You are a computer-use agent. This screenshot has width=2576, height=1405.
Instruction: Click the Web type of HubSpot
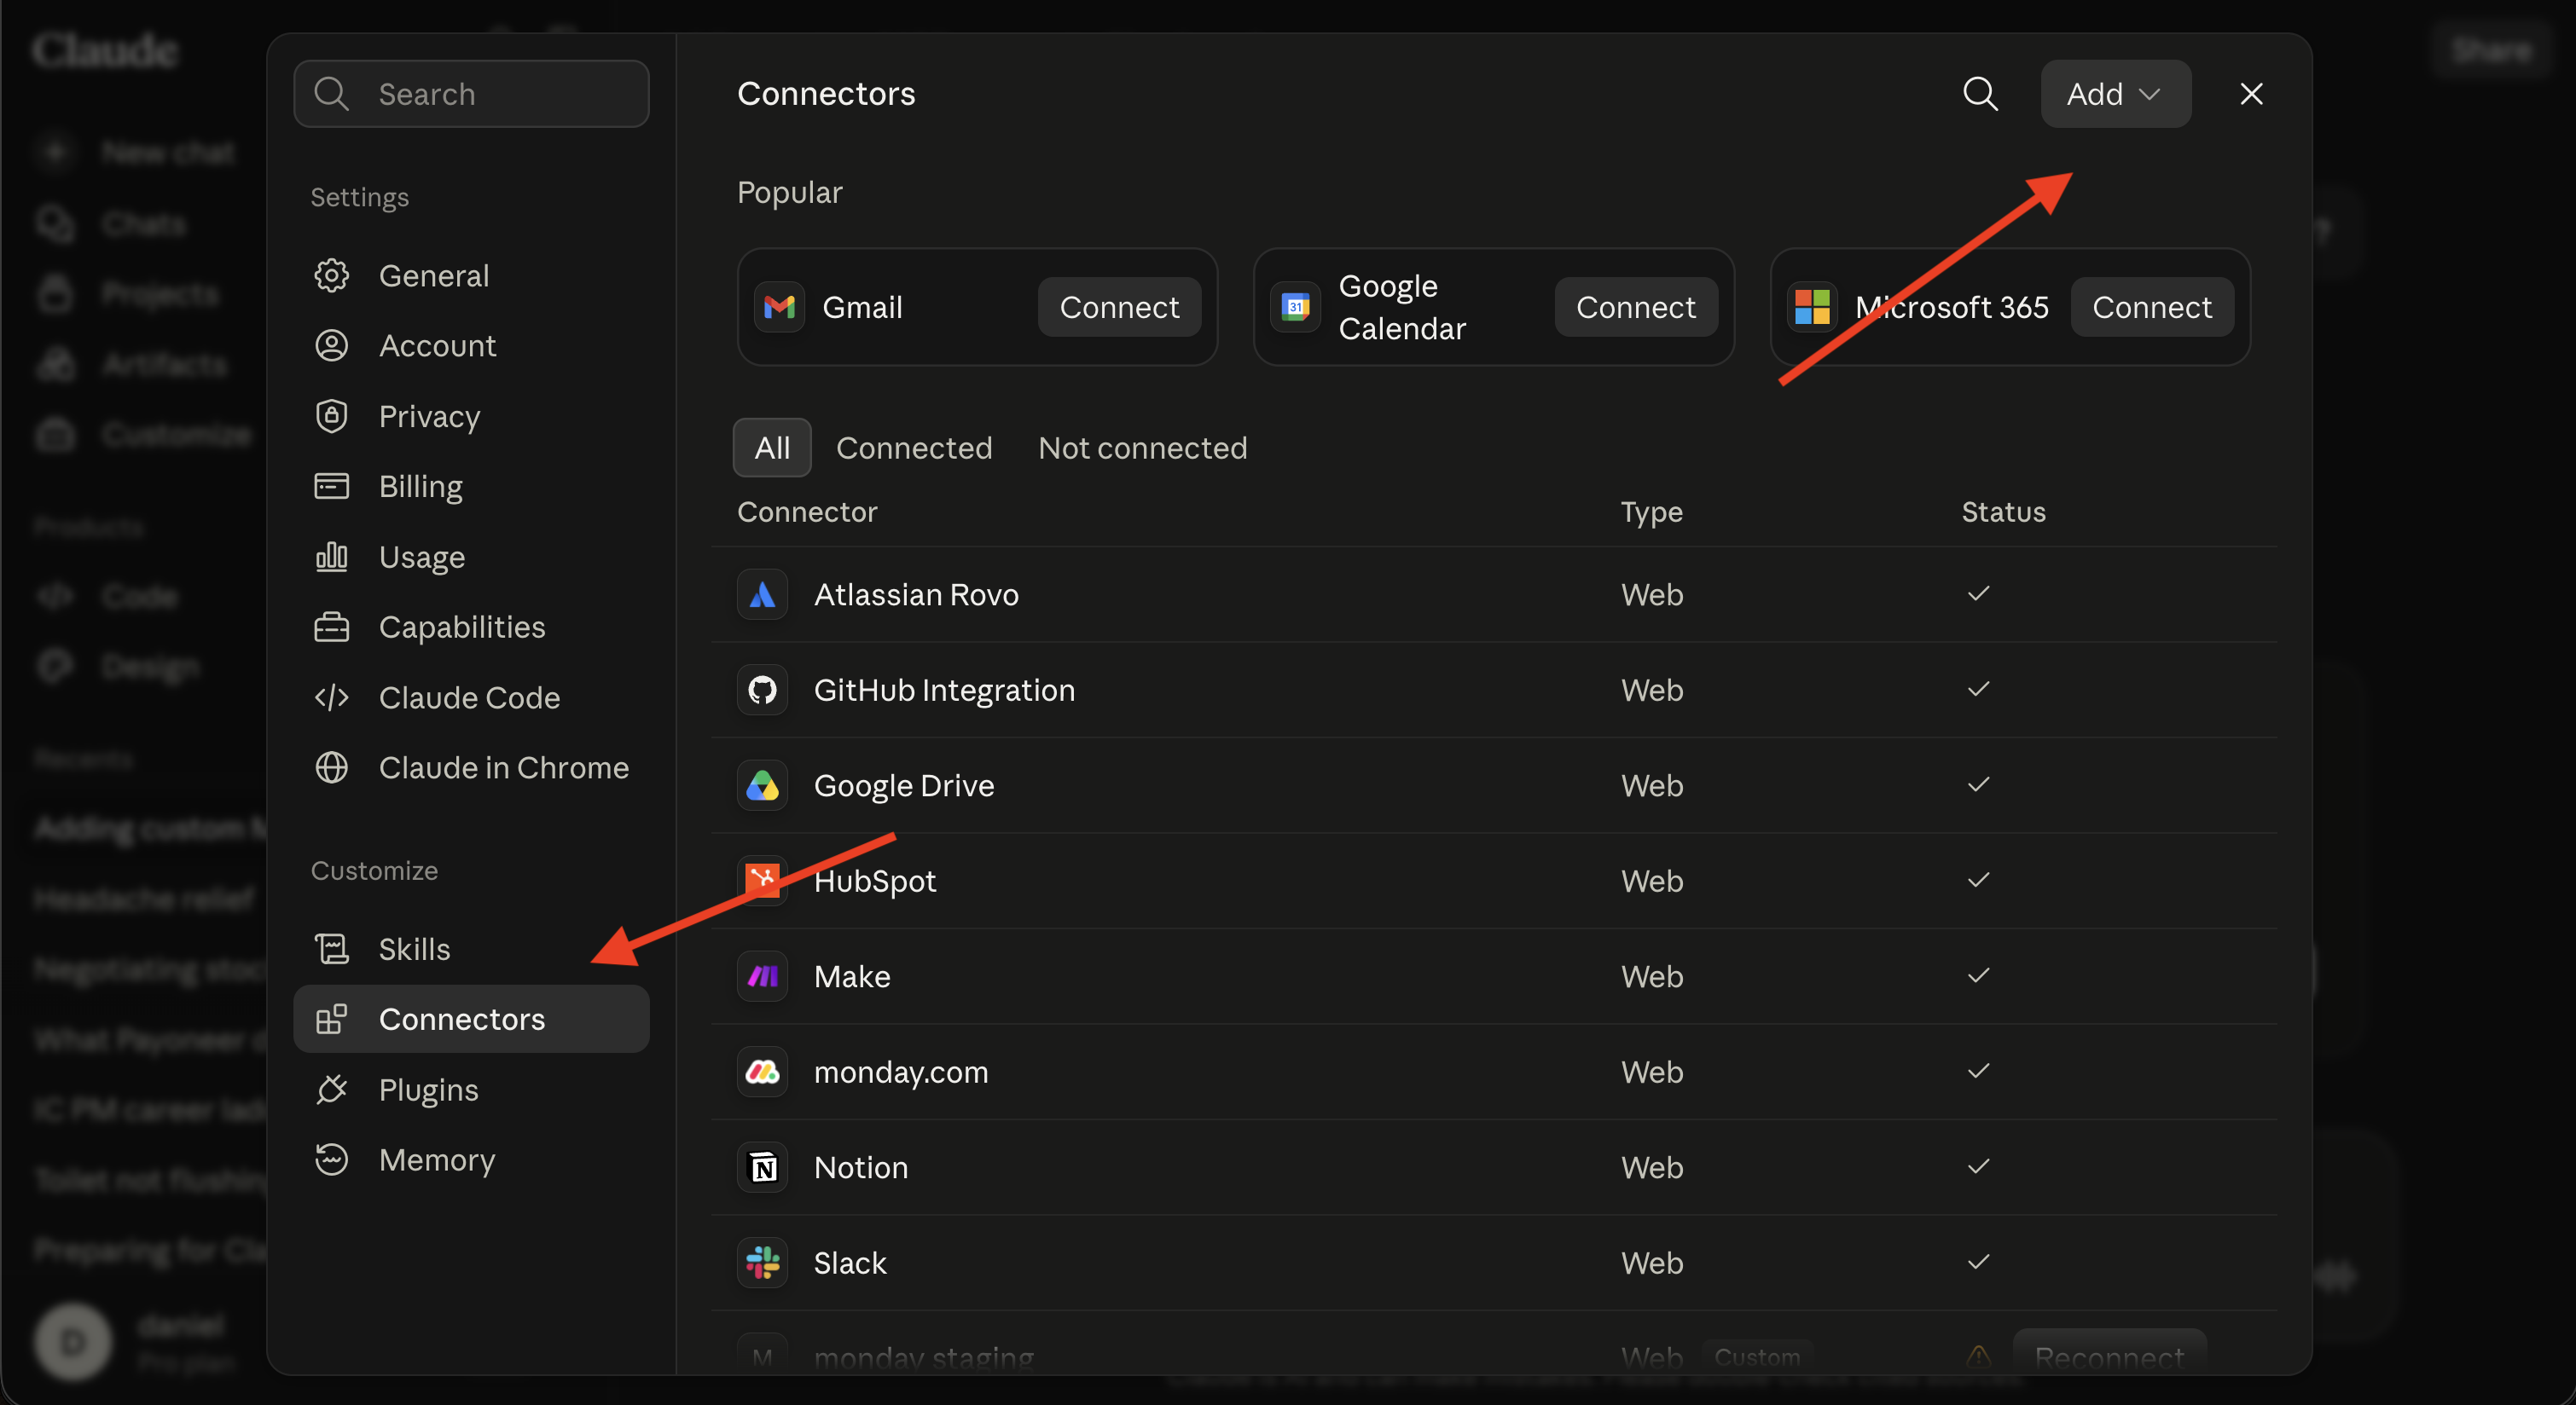coord(1652,881)
